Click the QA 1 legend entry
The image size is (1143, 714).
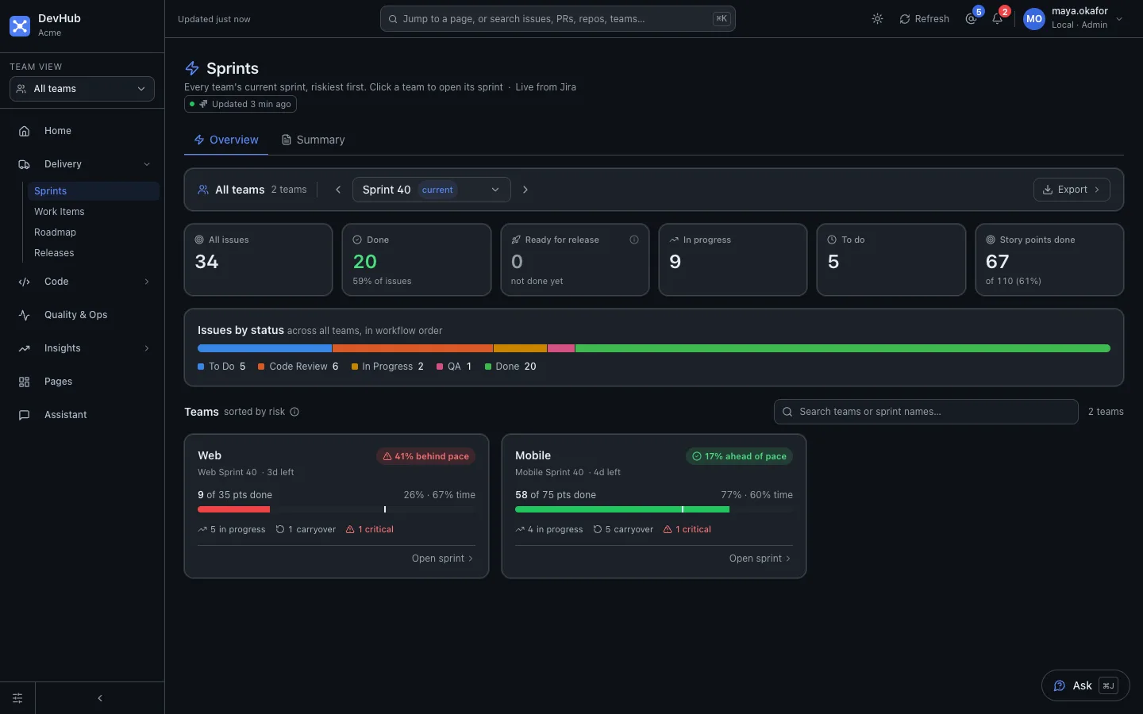tap(454, 367)
